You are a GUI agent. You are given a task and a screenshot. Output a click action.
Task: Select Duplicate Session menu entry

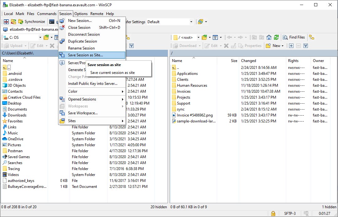92,41
